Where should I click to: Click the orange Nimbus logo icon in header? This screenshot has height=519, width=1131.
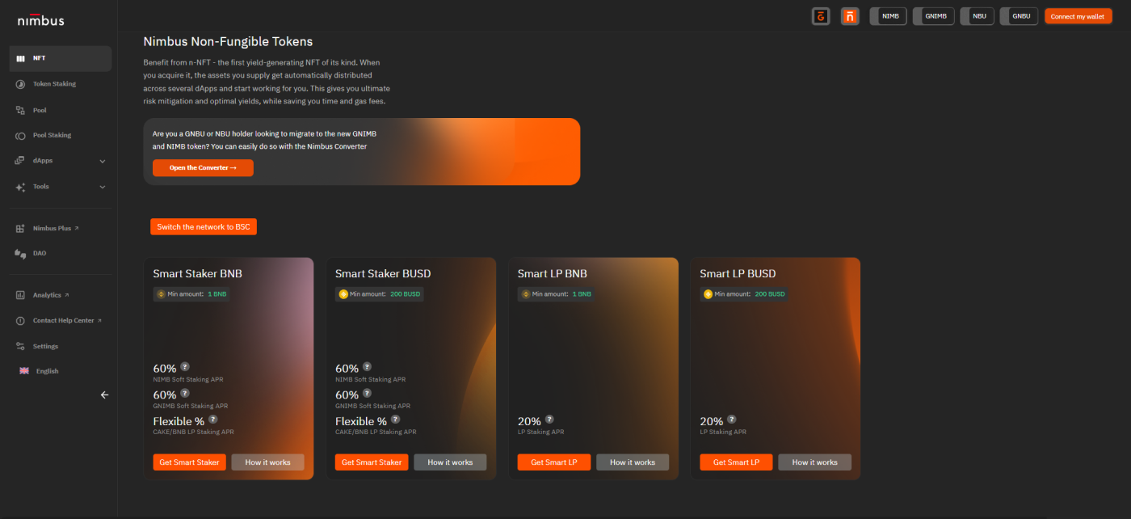[849, 15]
